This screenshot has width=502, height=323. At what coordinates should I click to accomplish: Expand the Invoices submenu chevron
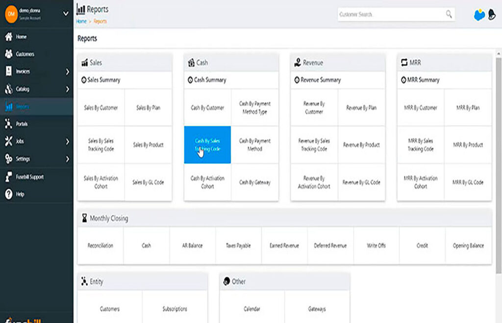pos(67,72)
